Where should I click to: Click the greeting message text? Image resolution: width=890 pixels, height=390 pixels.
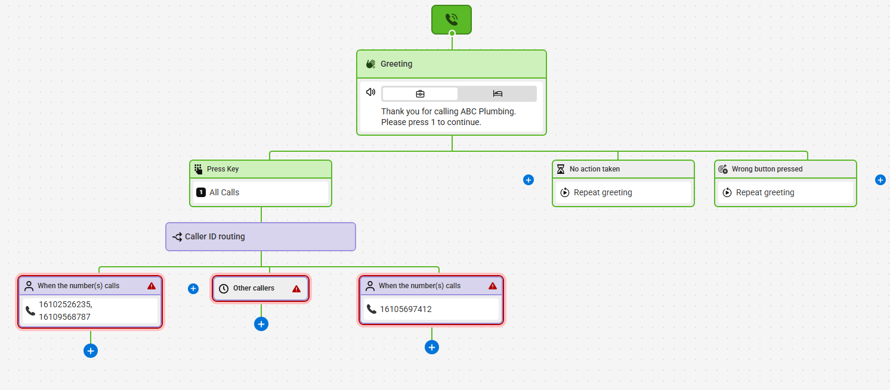[449, 117]
